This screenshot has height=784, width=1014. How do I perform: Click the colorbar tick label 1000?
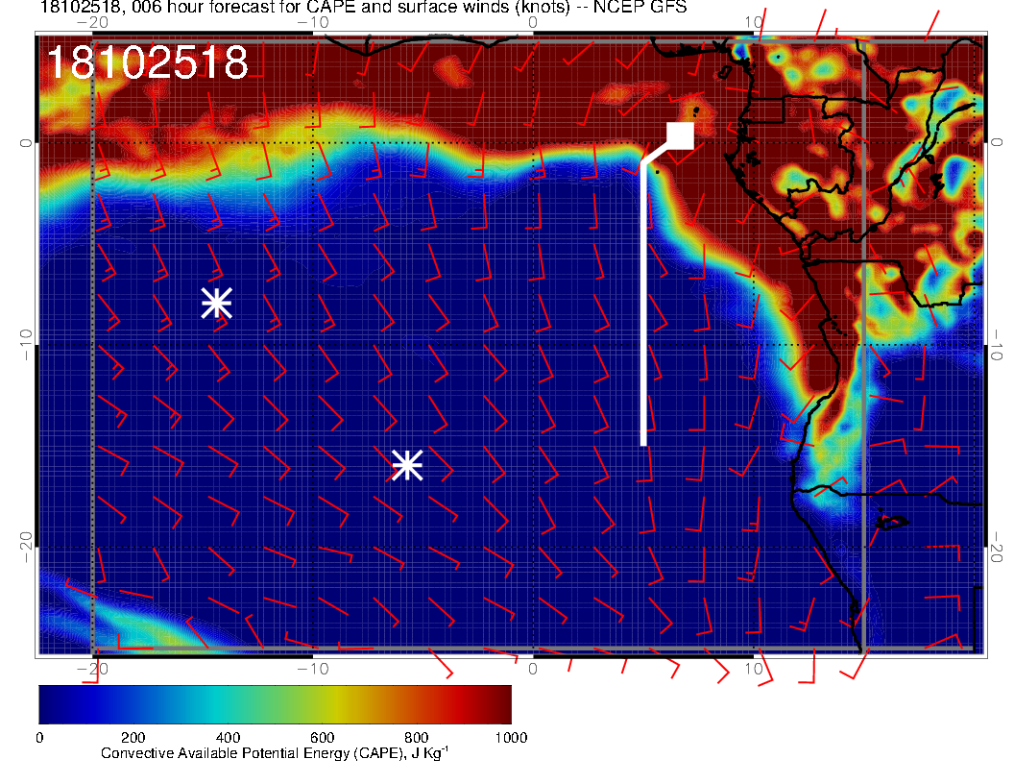510,737
